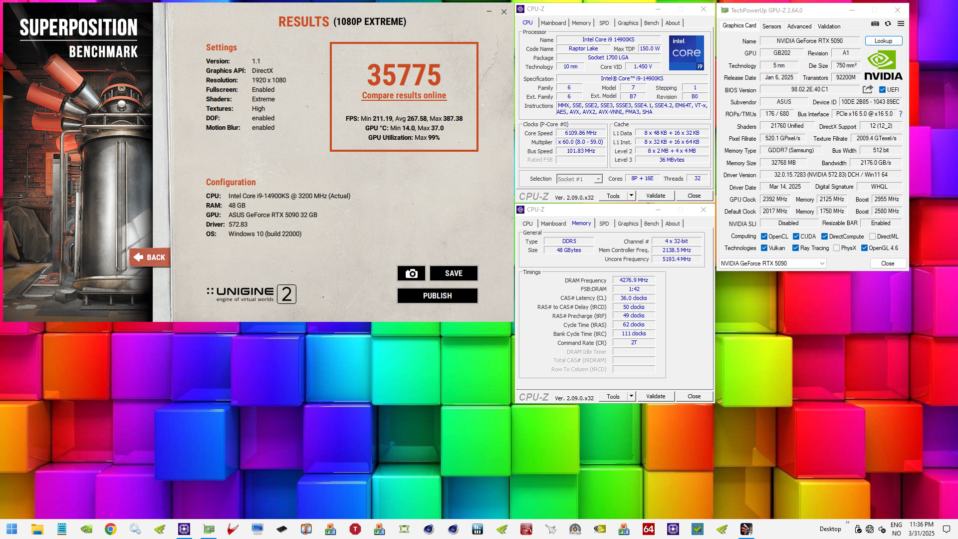This screenshot has height=539, width=958.
Task: Click muted volume icon in system tray
Action: pyautogui.click(x=882, y=529)
